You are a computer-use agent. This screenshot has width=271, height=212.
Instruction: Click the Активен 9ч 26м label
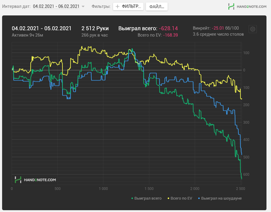point(27,35)
